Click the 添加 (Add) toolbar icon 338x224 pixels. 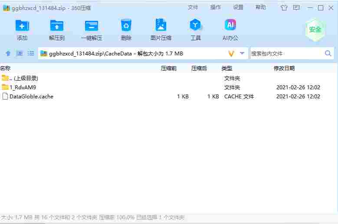coord(22,26)
